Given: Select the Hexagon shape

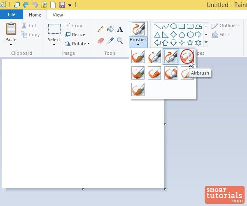Looking at the screenshot, I should (x=190, y=35).
